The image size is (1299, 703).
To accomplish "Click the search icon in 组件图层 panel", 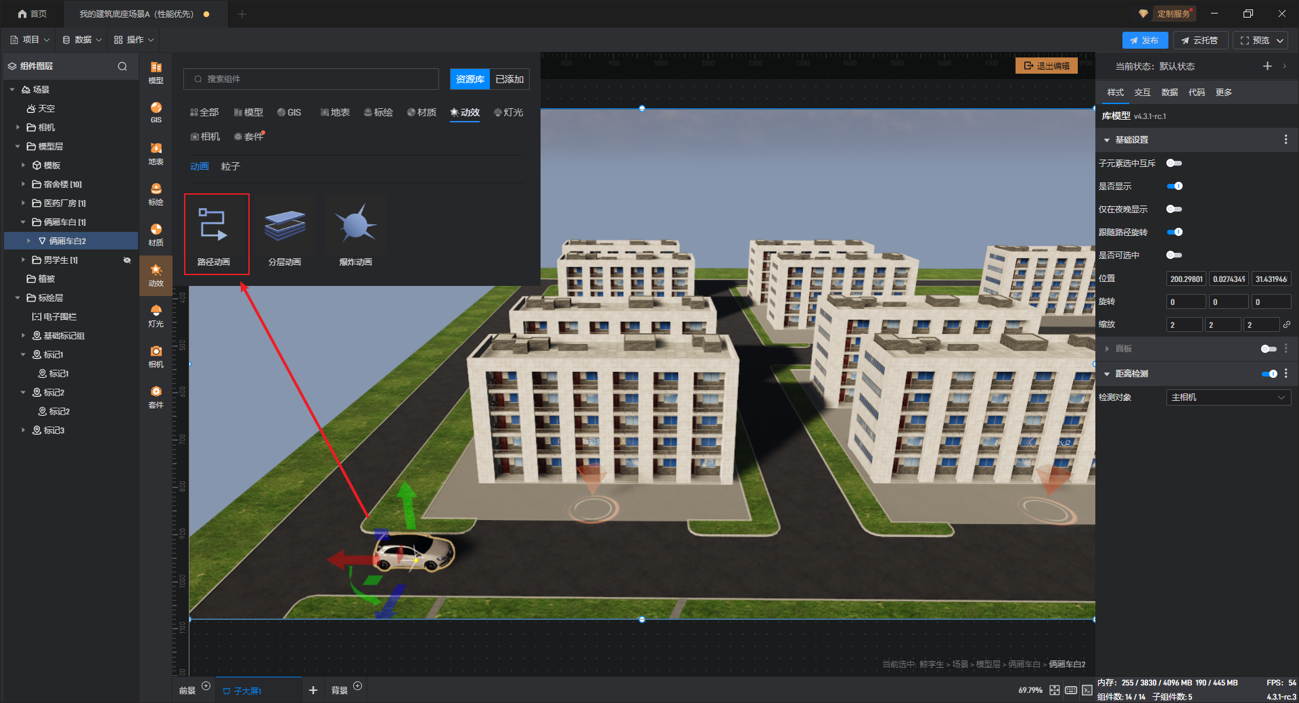I will tap(122, 66).
